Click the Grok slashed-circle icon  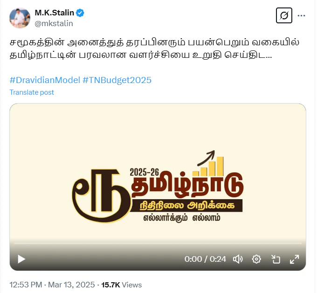coord(284,15)
